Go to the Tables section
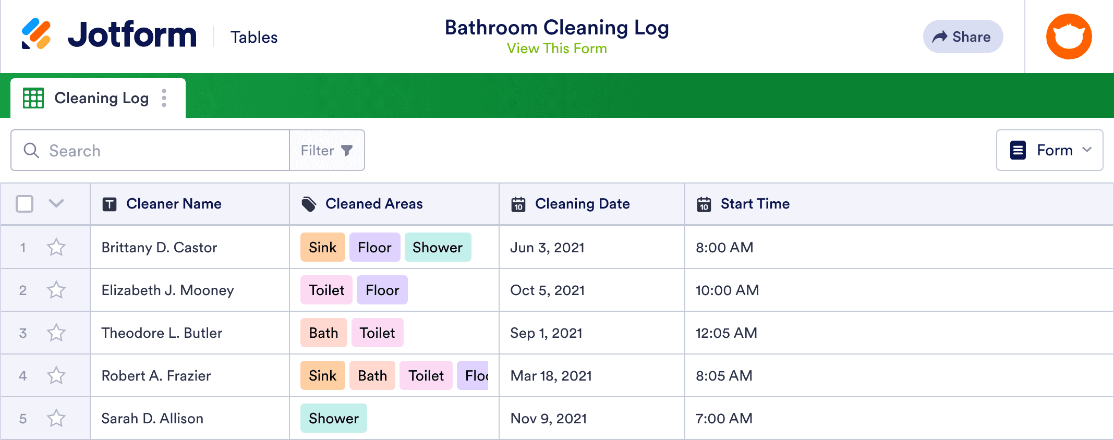Image resolution: width=1114 pixels, height=440 pixels. tap(254, 38)
